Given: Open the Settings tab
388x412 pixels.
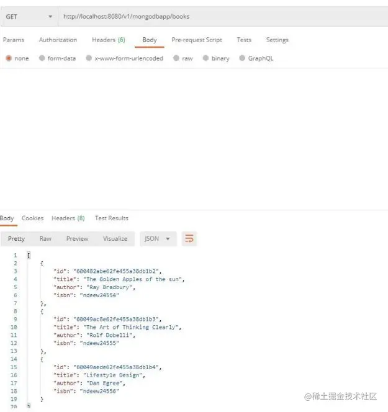Looking at the screenshot, I should click(277, 40).
